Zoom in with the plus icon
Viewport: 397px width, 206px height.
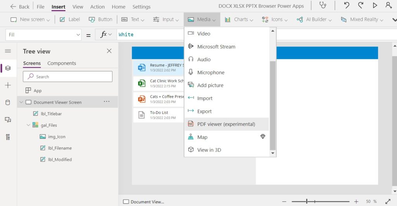point(356,201)
